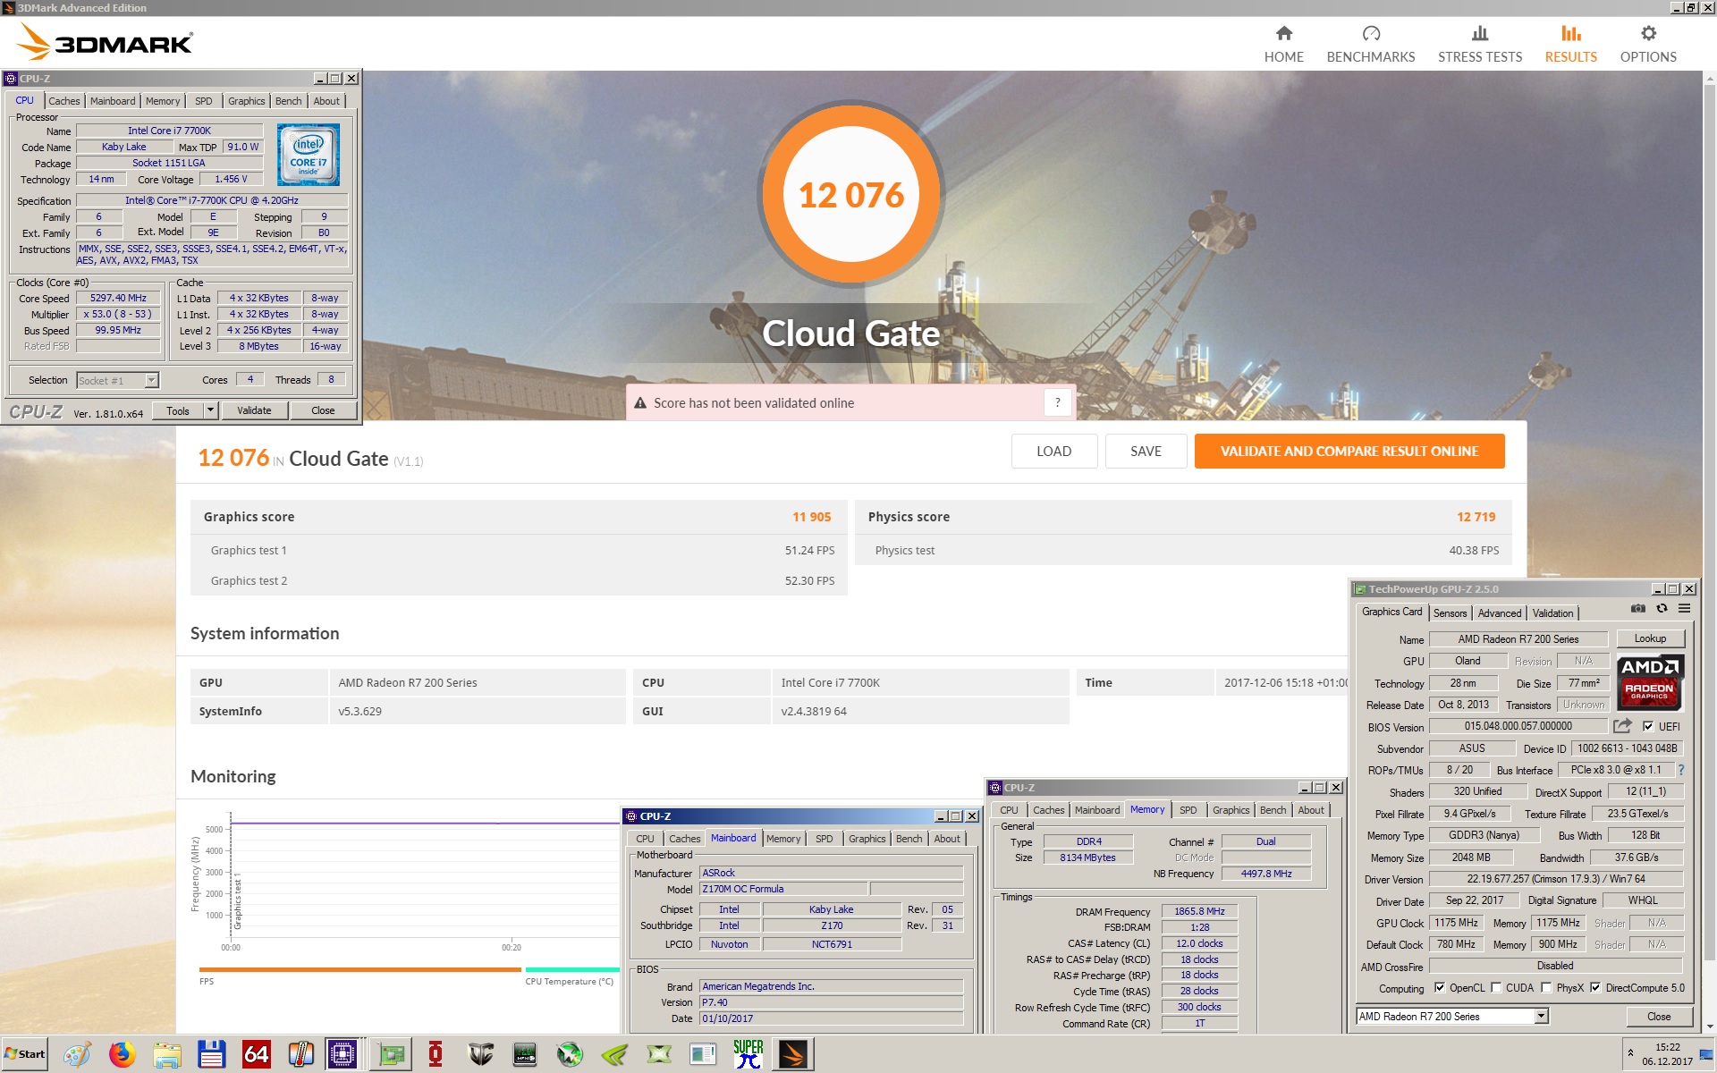This screenshot has width=1717, height=1073.
Task: Take a GPU-Z screenshot with camera icon
Action: pos(1637,608)
